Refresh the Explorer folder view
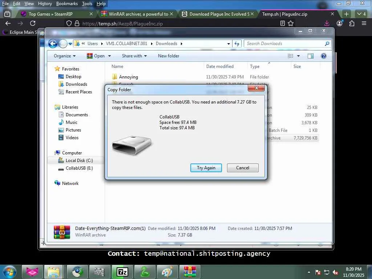The width and height of the screenshot is (372, 279). [237, 44]
